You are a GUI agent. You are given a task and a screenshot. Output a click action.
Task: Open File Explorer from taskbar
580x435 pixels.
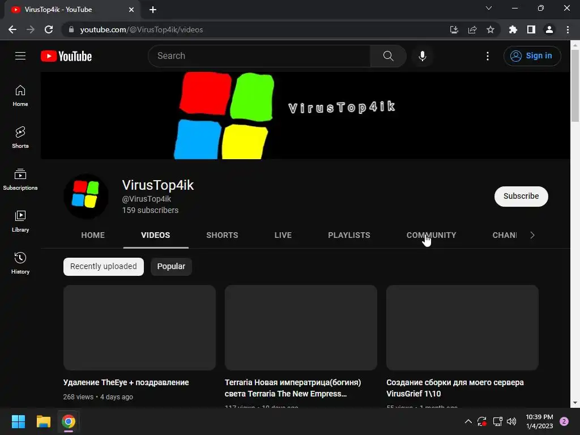43,421
